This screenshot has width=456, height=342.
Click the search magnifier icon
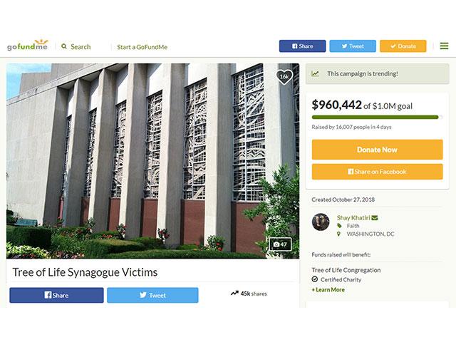click(64, 46)
